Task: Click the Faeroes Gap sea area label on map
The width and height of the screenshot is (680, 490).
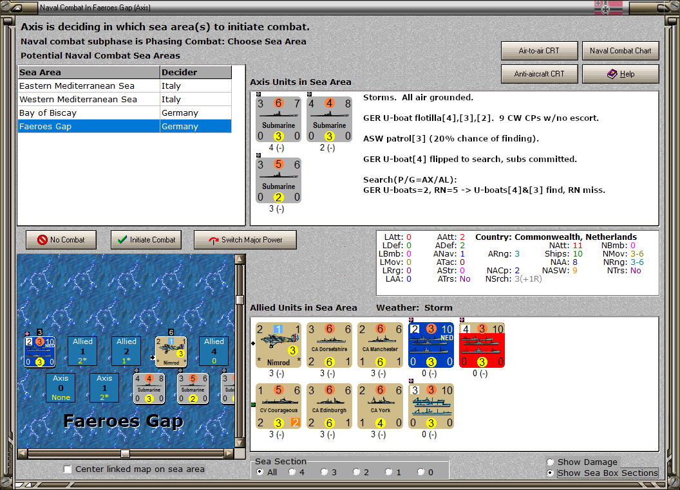Action: point(123,421)
